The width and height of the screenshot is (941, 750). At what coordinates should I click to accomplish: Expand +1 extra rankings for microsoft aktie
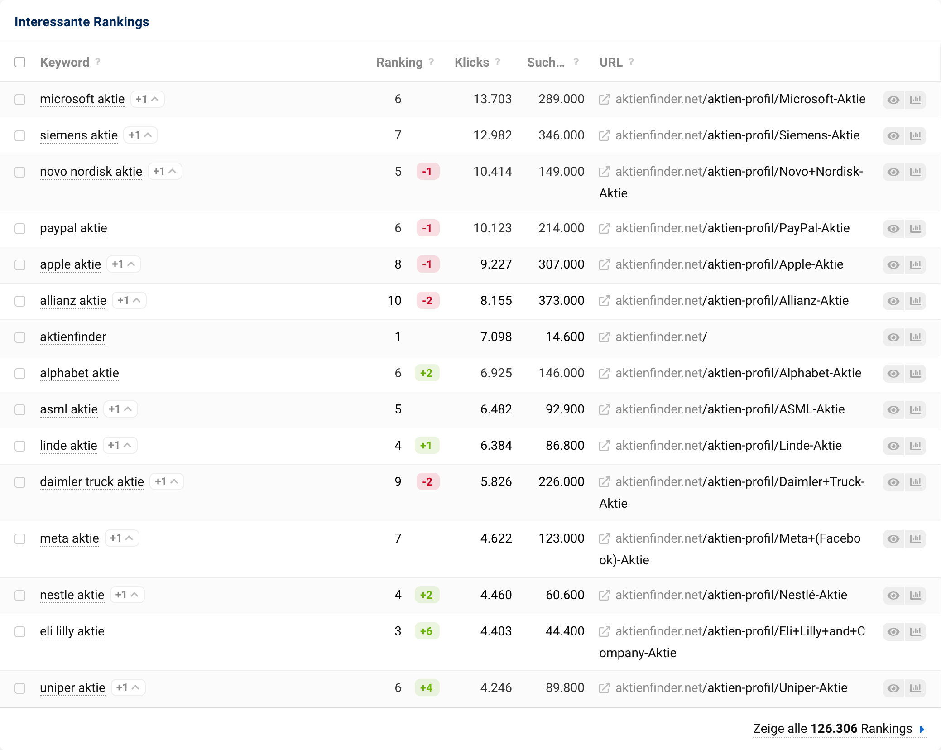click(x=147, y=99)
